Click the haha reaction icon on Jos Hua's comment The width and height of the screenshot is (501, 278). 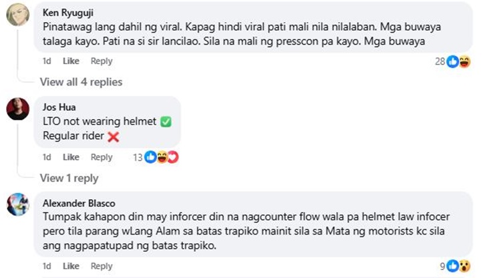click(x=162, y=157)
